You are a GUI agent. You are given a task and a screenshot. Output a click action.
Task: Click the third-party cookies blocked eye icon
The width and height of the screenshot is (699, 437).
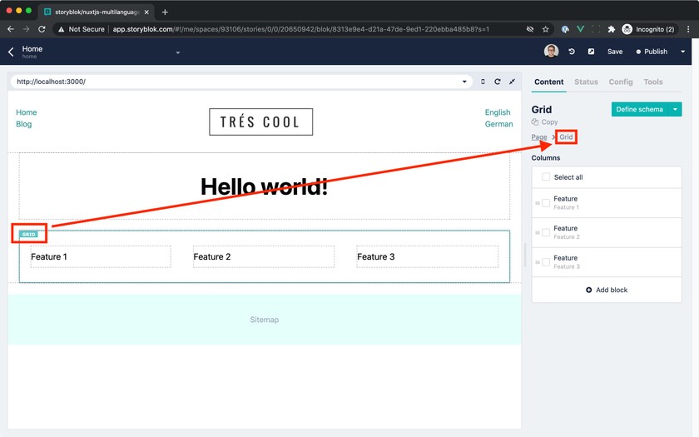pos(530,29)
